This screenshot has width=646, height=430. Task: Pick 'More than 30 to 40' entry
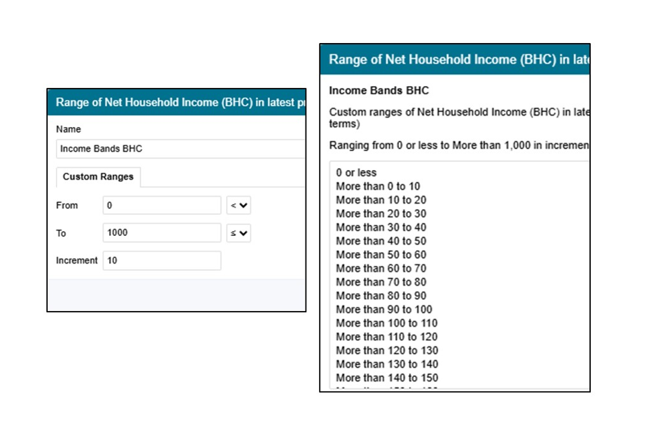pyautogui.click(x=381, y=227)
